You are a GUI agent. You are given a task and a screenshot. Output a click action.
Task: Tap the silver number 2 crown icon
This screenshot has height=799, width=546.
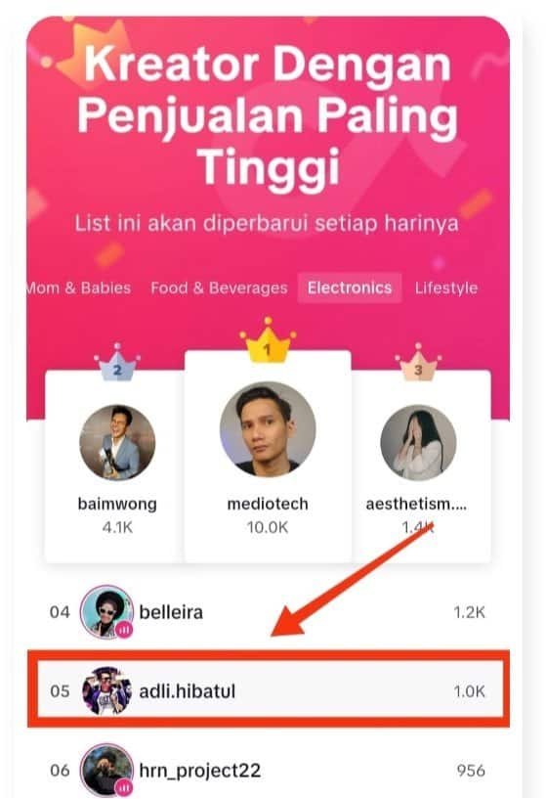[117, 362]
